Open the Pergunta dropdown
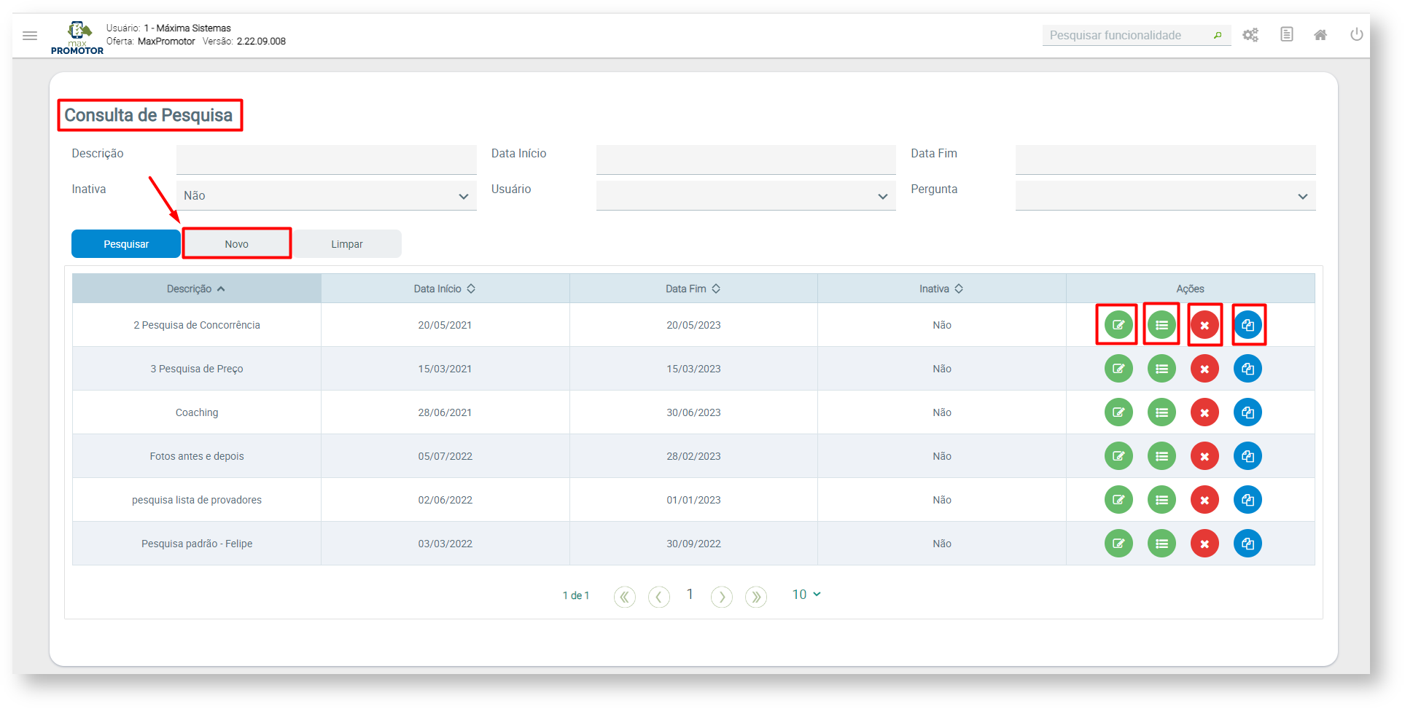 coord(1164,196)
